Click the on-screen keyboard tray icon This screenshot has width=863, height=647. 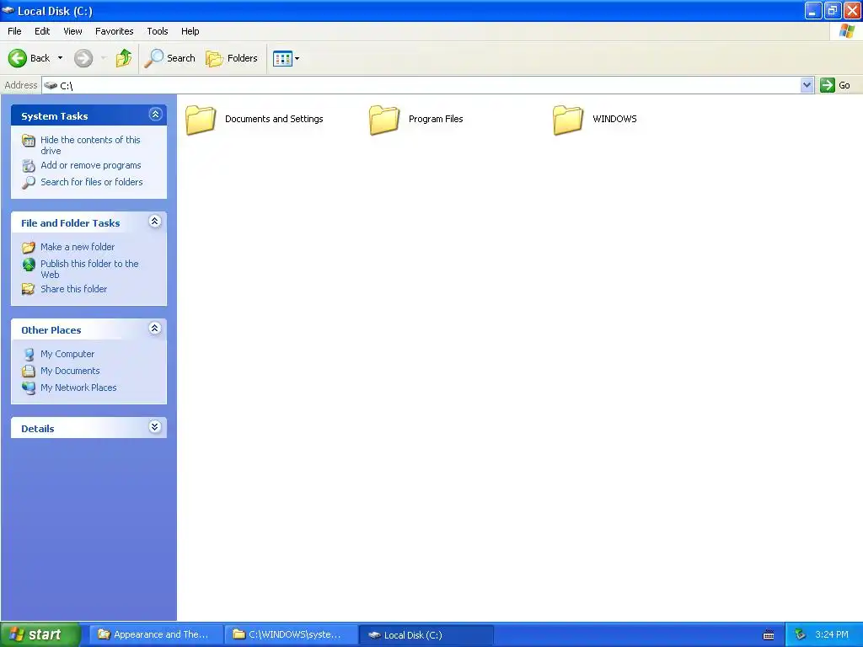pyautogui.click(x=769, y=635)
